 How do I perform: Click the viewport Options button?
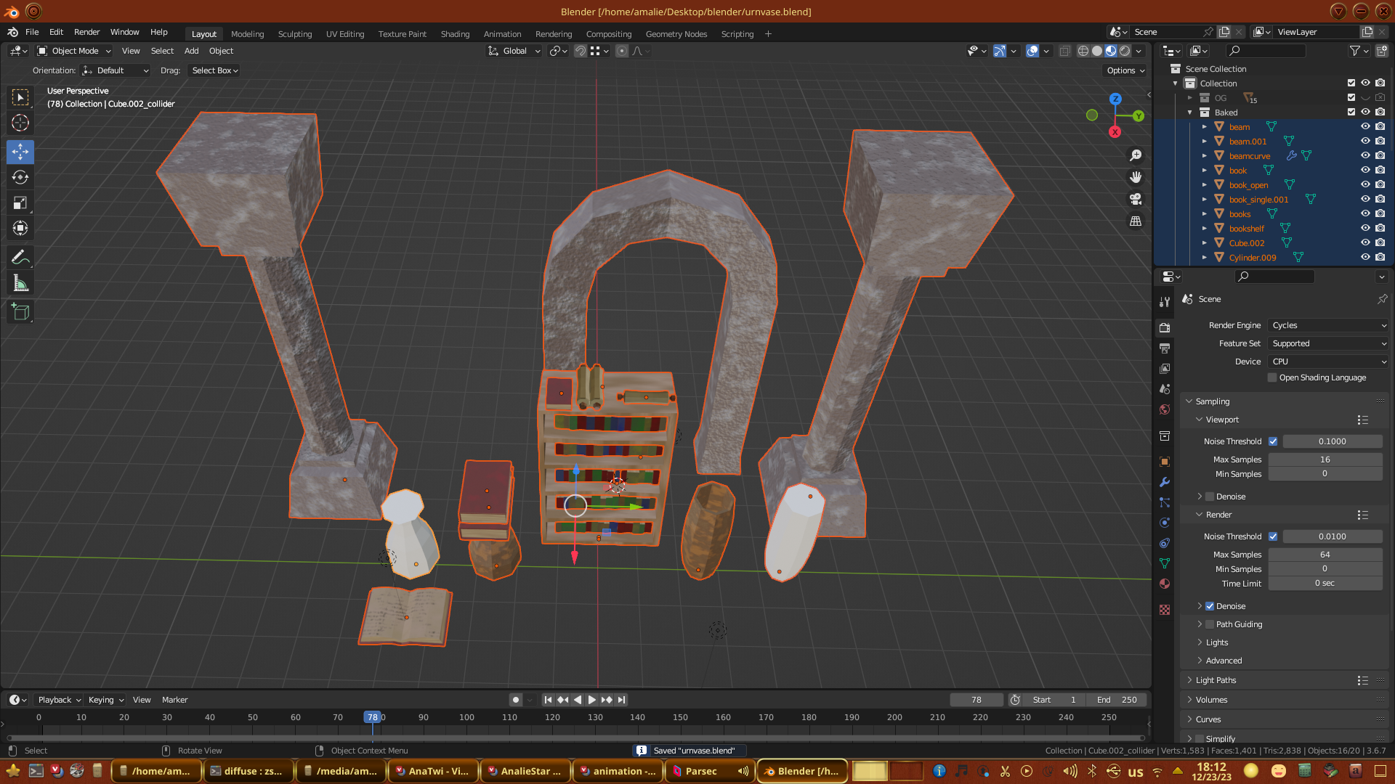1125,70
